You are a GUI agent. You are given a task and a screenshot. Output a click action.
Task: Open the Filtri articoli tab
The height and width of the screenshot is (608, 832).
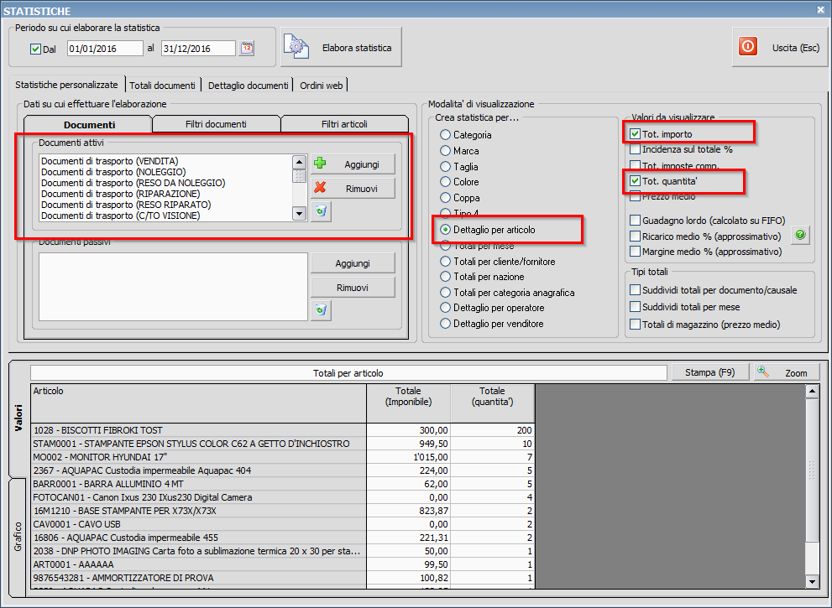[344, 124]
